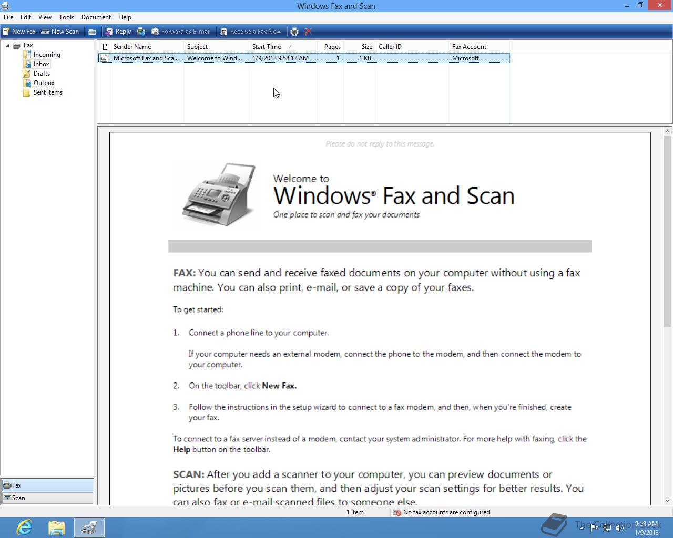Click the volume speaker tray icon
The width and height of the screenshot is (673, 538).
[x=620, y=527]
